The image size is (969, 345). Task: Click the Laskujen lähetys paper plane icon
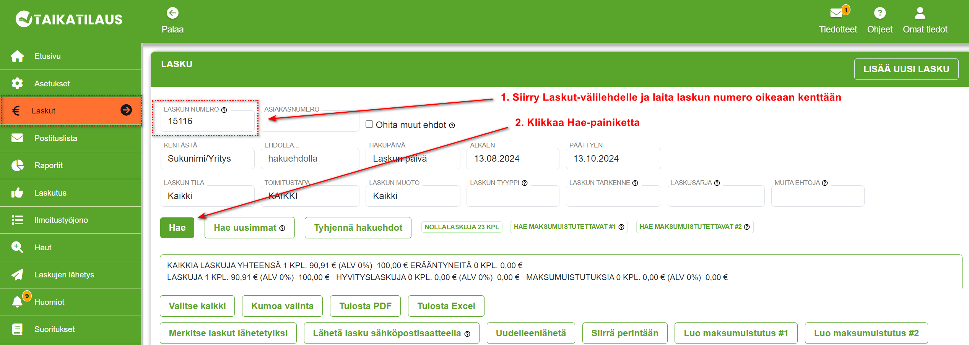17,275
